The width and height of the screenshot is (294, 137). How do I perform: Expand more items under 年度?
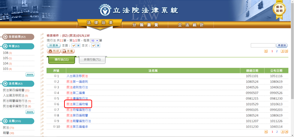(x=30, y=74)
